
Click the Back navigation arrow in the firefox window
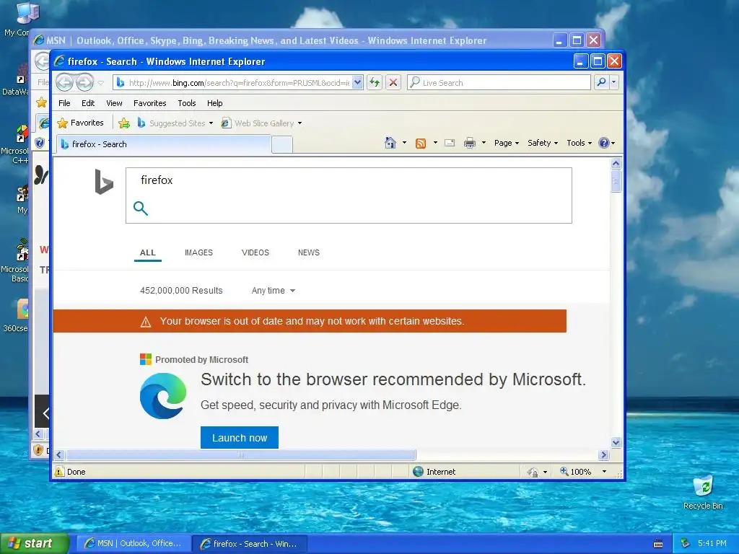[x=64, y=82]
